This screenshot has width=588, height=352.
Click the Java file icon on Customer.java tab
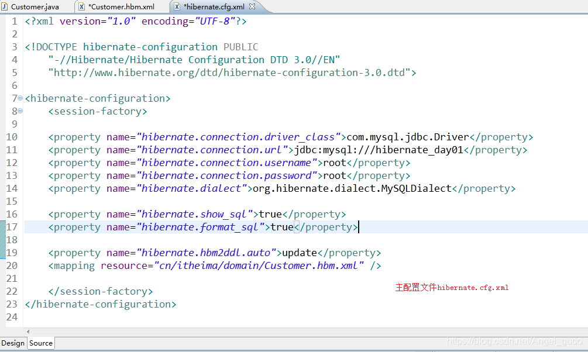[5, 7]
